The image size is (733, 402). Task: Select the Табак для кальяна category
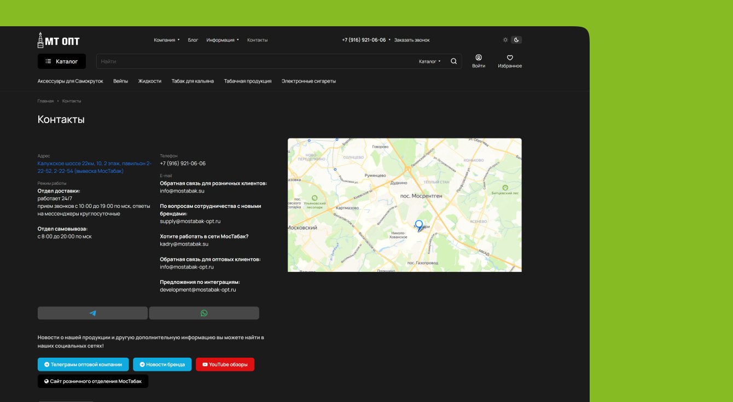pos(193,81)
